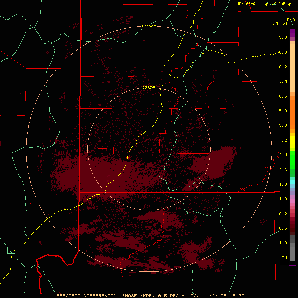The image size is (298, 298).
Task: Click the 100 NMI range ring label
Action: click(x=149, y=26)
